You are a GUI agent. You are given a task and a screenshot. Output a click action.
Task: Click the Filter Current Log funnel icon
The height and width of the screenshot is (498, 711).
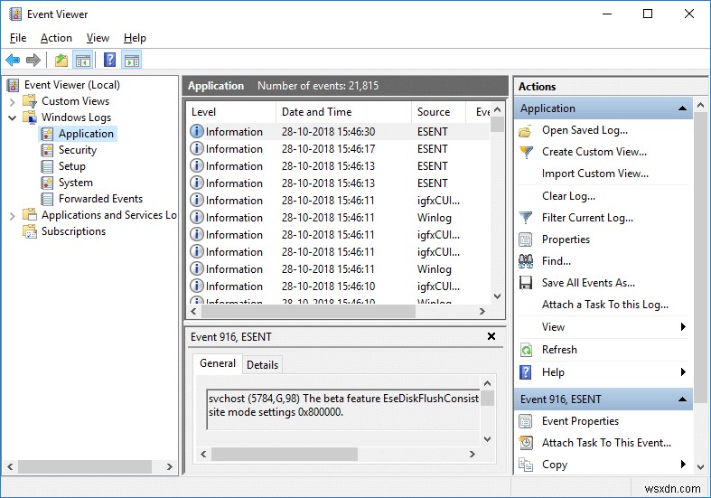tap(526, 218)
